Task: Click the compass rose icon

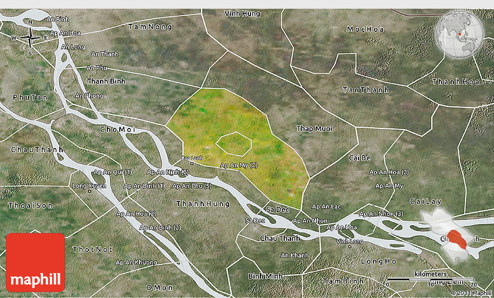Action: (30, 38)
